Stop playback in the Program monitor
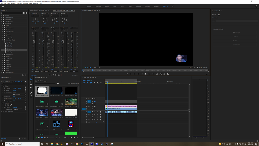The width and height of the screenshot is (259, 146). tap(146, 74)
